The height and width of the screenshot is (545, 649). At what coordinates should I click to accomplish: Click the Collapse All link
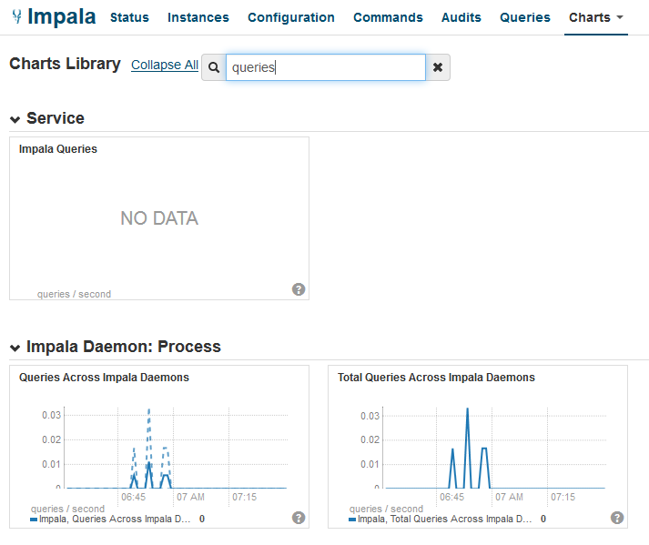pyautogui.click(x=165, y=65)
